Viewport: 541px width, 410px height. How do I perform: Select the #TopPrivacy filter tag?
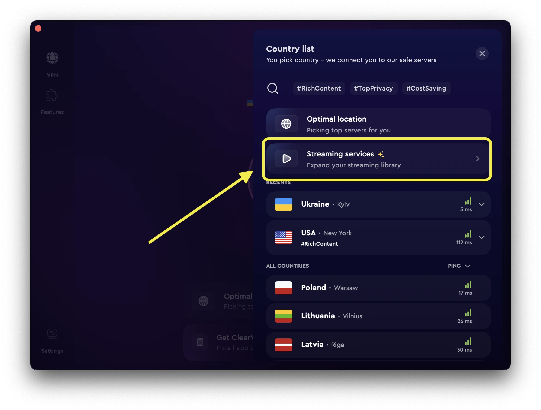click(373, 88)
